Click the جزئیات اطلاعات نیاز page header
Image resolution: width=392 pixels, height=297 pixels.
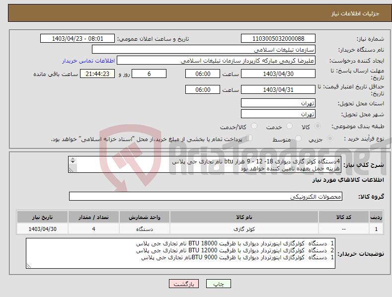(355, 13)
